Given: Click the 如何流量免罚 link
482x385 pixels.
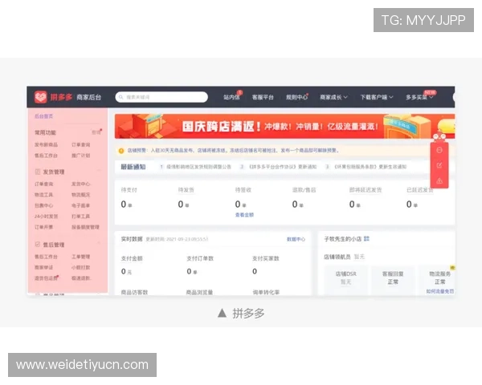Looking at the screenshot, I should (x=440, y=291).
